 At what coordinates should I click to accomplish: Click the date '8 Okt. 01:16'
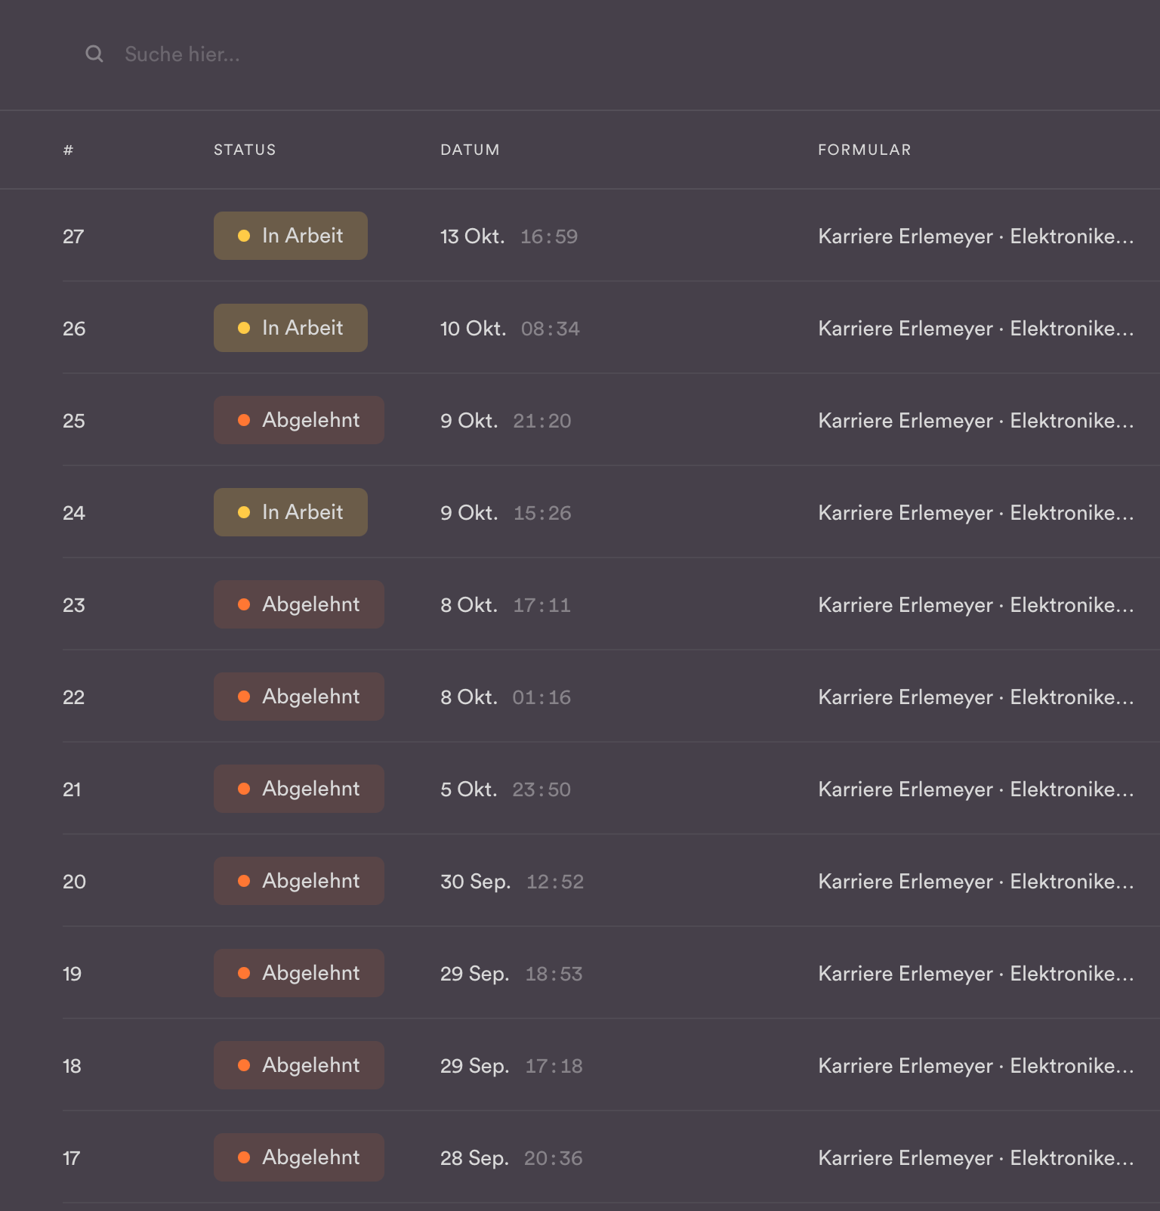click(505, 697)
